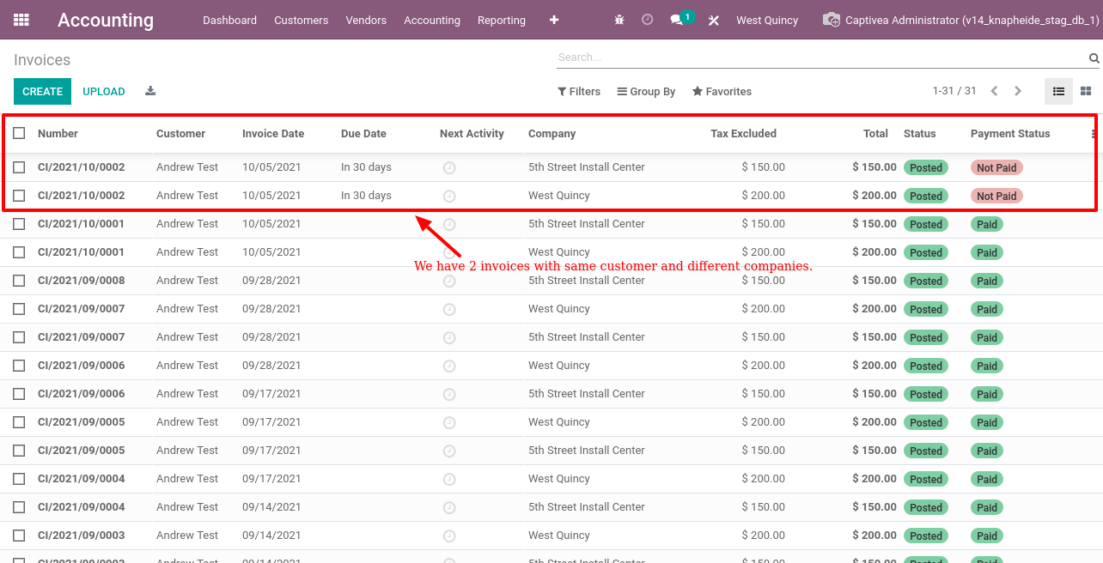Click the 1-31 / 31 pager counter

pyautogui.click(x=954, y=91)
